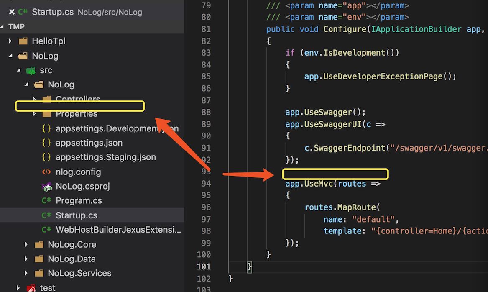Select the Properties folder

[77, 114]
